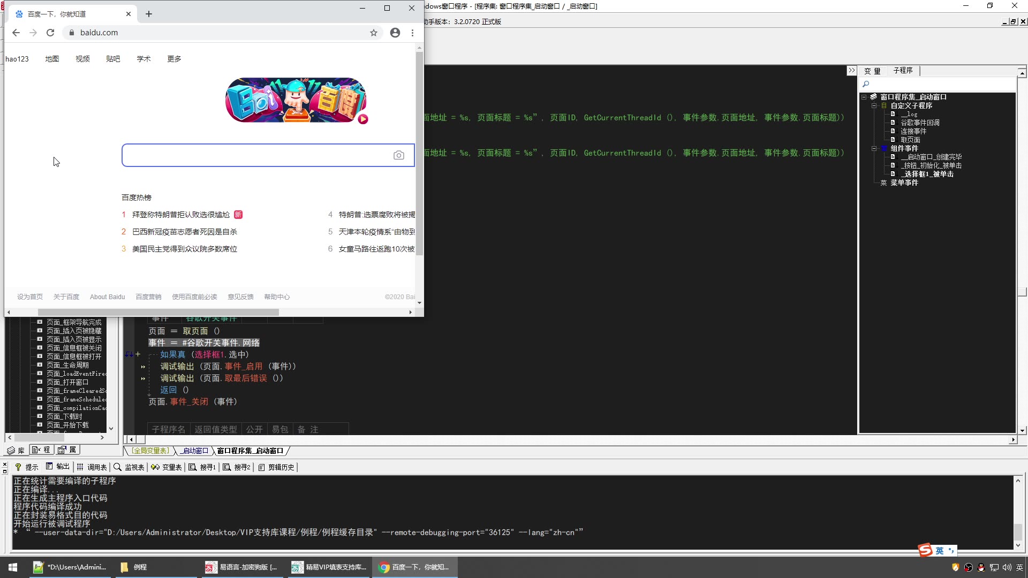Viewport: 1028px width, 578px height.
Task: Open the 变量表 tab
Action: pos(167,467)
